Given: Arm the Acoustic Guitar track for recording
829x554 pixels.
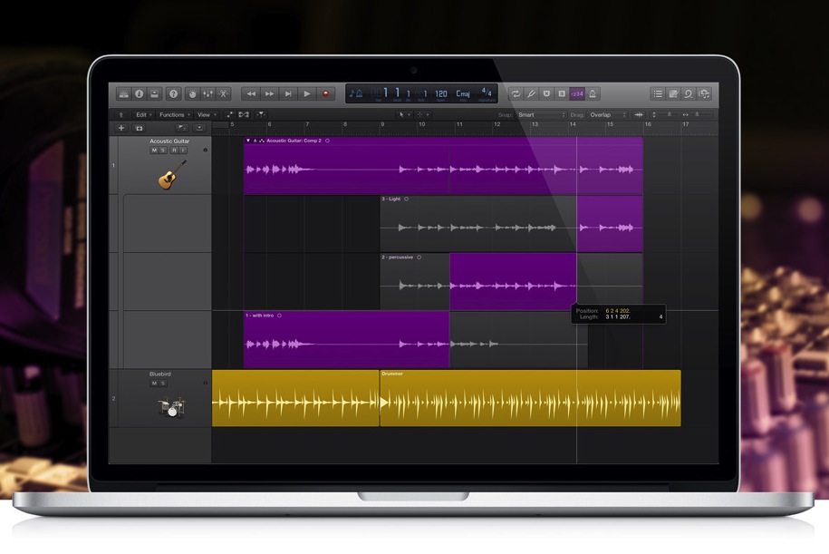Looking at the screenshot, I should point(174,151).
